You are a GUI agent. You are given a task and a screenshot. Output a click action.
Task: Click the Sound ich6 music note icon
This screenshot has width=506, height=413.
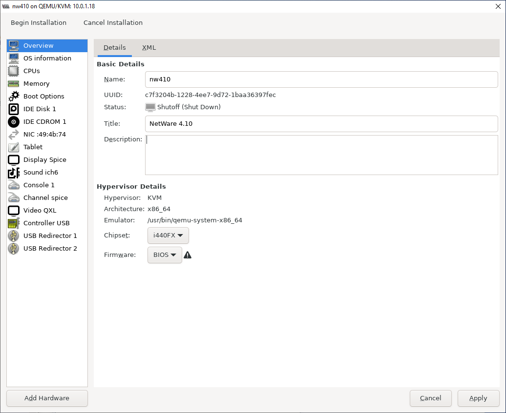(14, 172)
